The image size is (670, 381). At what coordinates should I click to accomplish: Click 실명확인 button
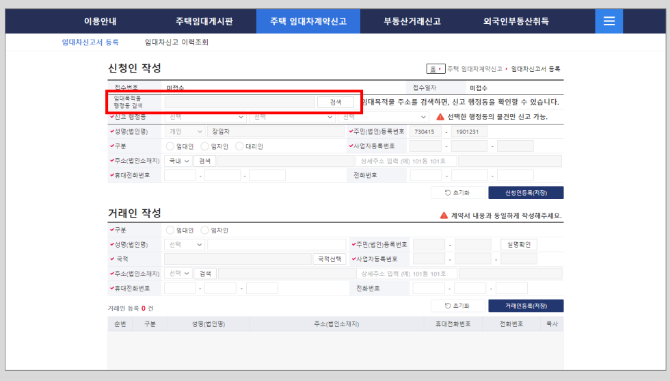(519, 245)
